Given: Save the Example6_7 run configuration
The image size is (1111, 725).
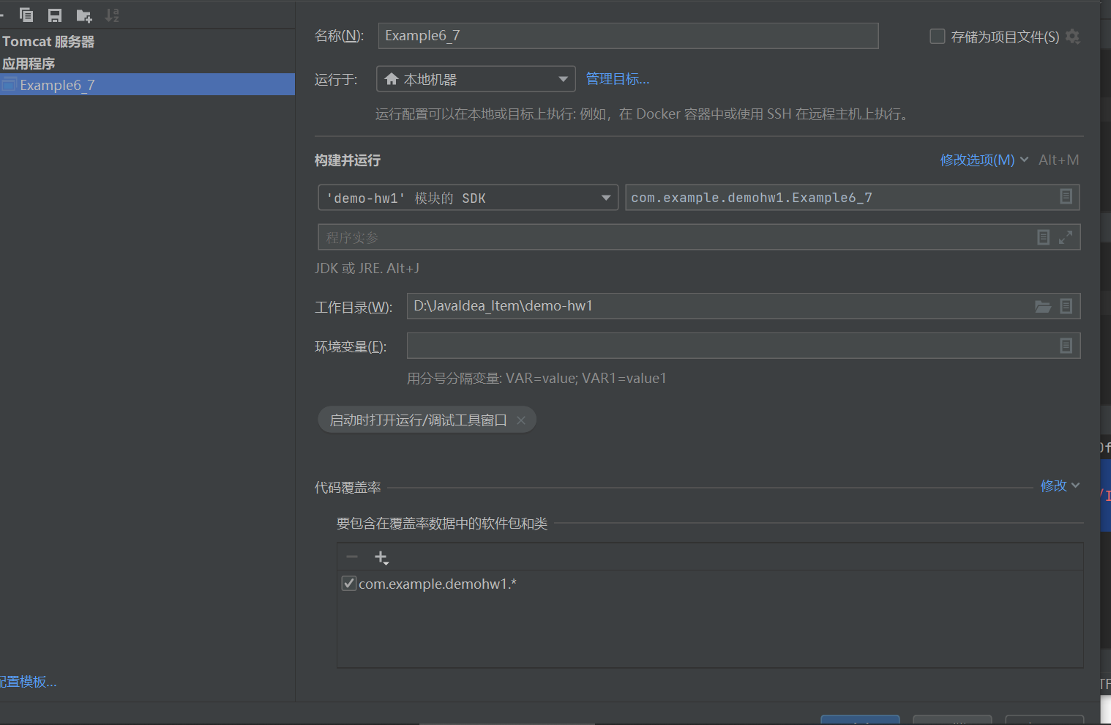Looking at the screenshot, I should [x=54, y=15].
